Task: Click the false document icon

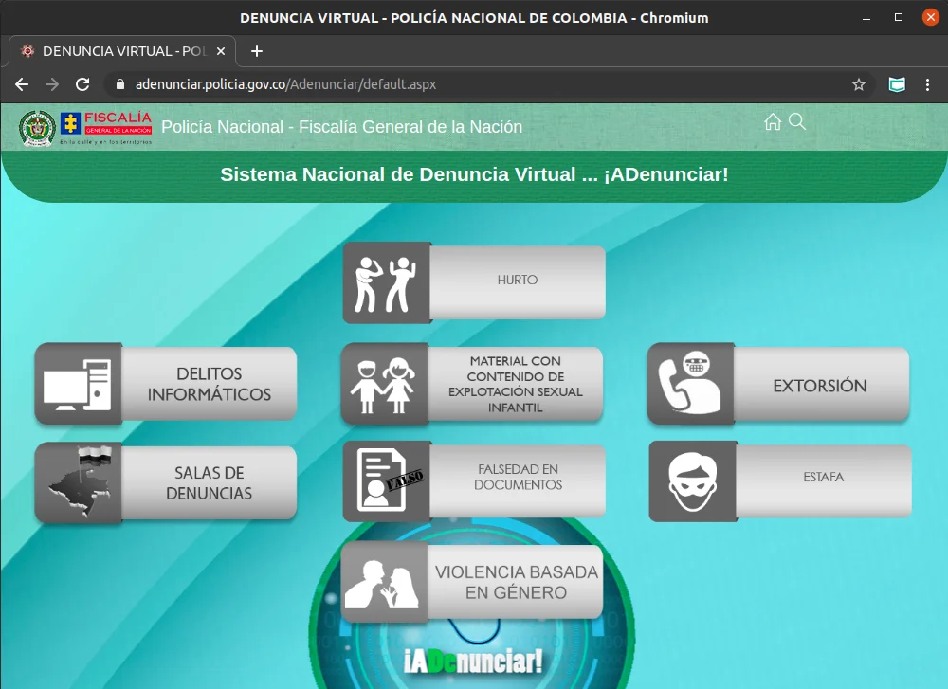Action: (387, 481)
